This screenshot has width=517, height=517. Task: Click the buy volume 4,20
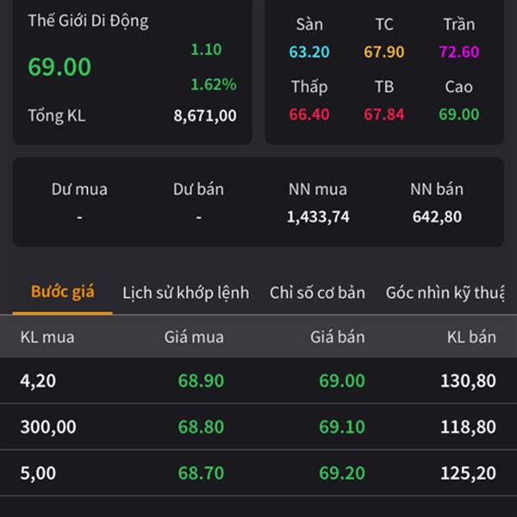click(38, 381)
